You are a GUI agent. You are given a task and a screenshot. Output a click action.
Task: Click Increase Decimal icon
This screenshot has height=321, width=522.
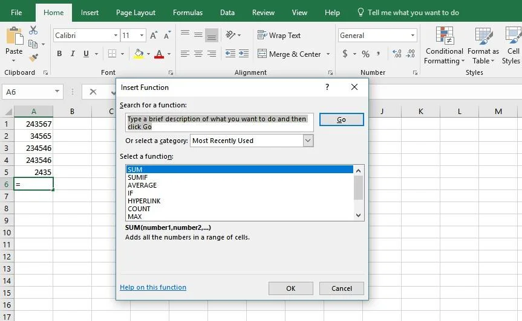pyautogui.click(x=397, y=54)
